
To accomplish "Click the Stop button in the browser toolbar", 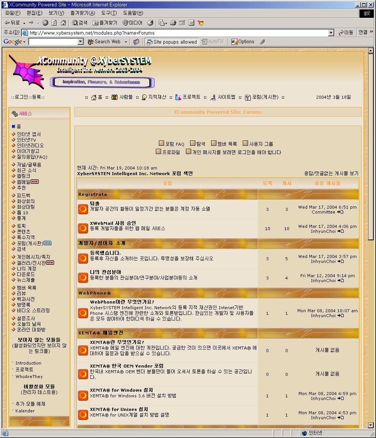I will [45, 23].
